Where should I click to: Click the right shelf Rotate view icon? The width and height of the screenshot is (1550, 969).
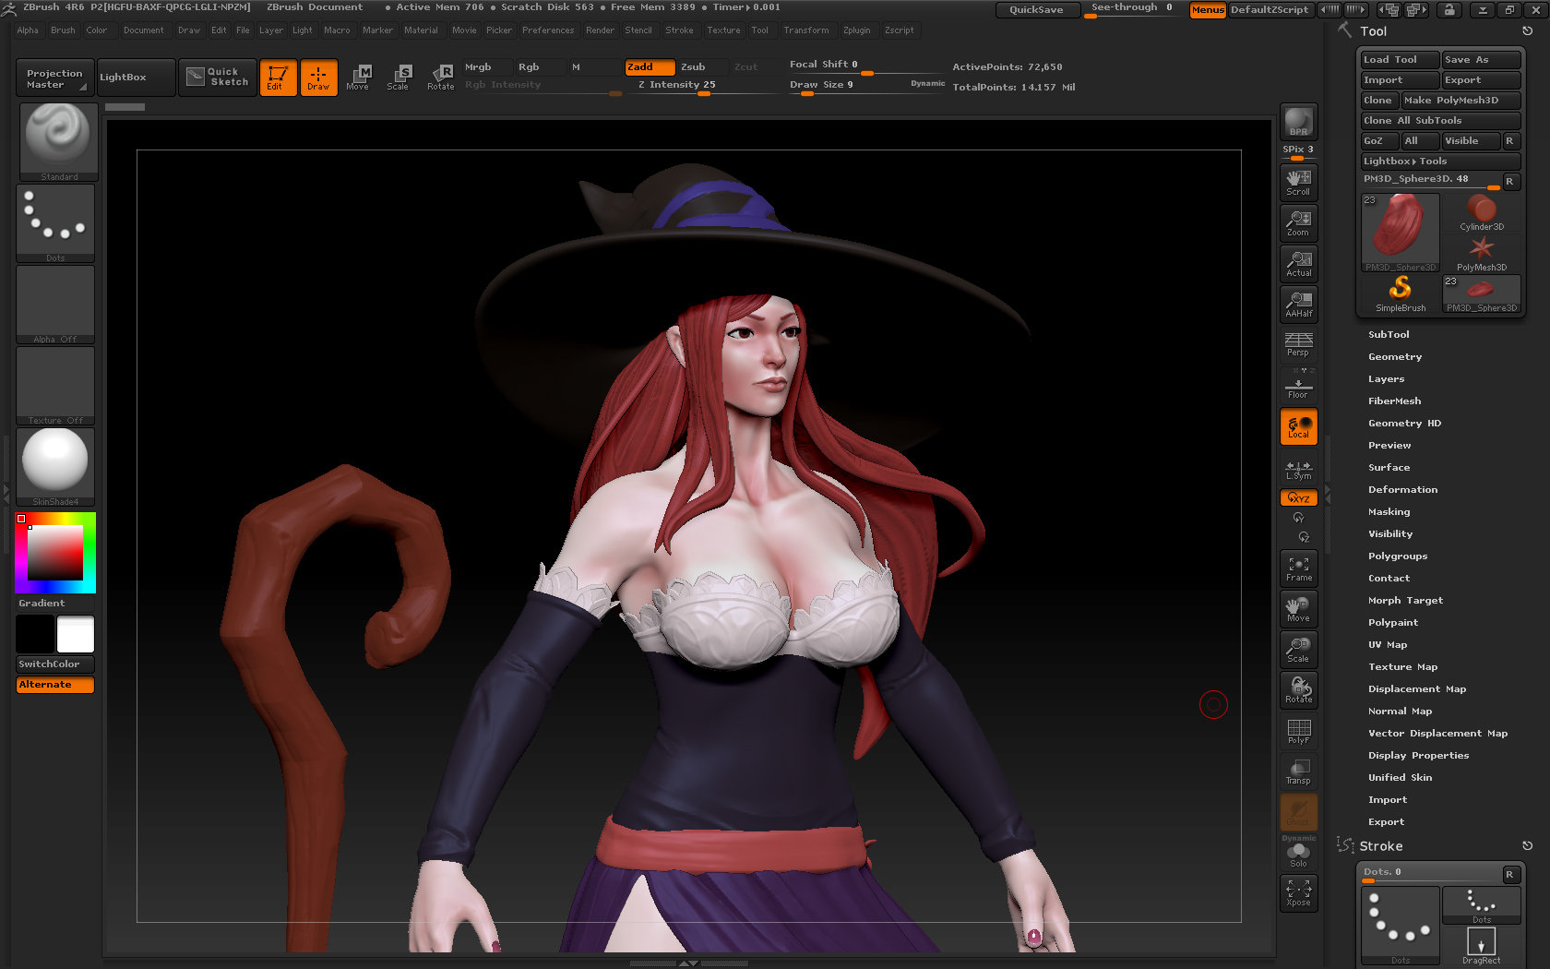1298,690
